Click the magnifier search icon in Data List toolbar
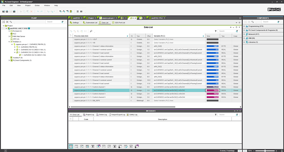The image size is (284, 152). click(91, 31)
